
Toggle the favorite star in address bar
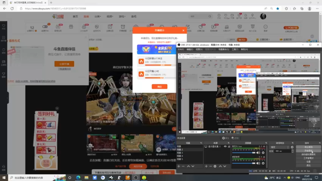278,8
